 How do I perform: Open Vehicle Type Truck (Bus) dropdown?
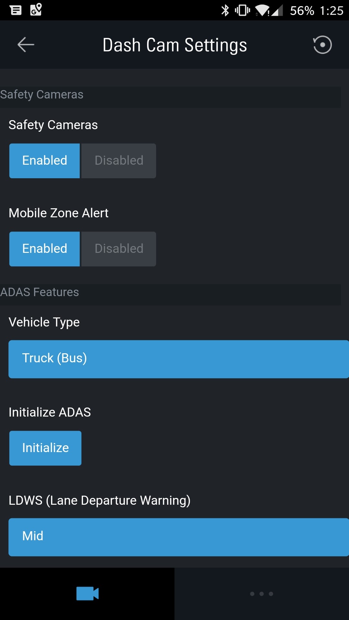(x=179, y=359)
